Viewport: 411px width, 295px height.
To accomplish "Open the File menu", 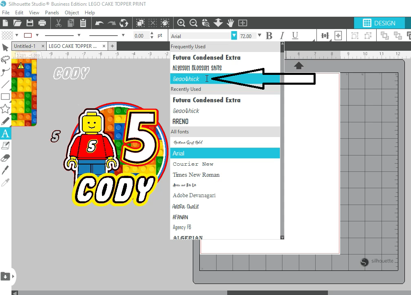I will (6, 13).
